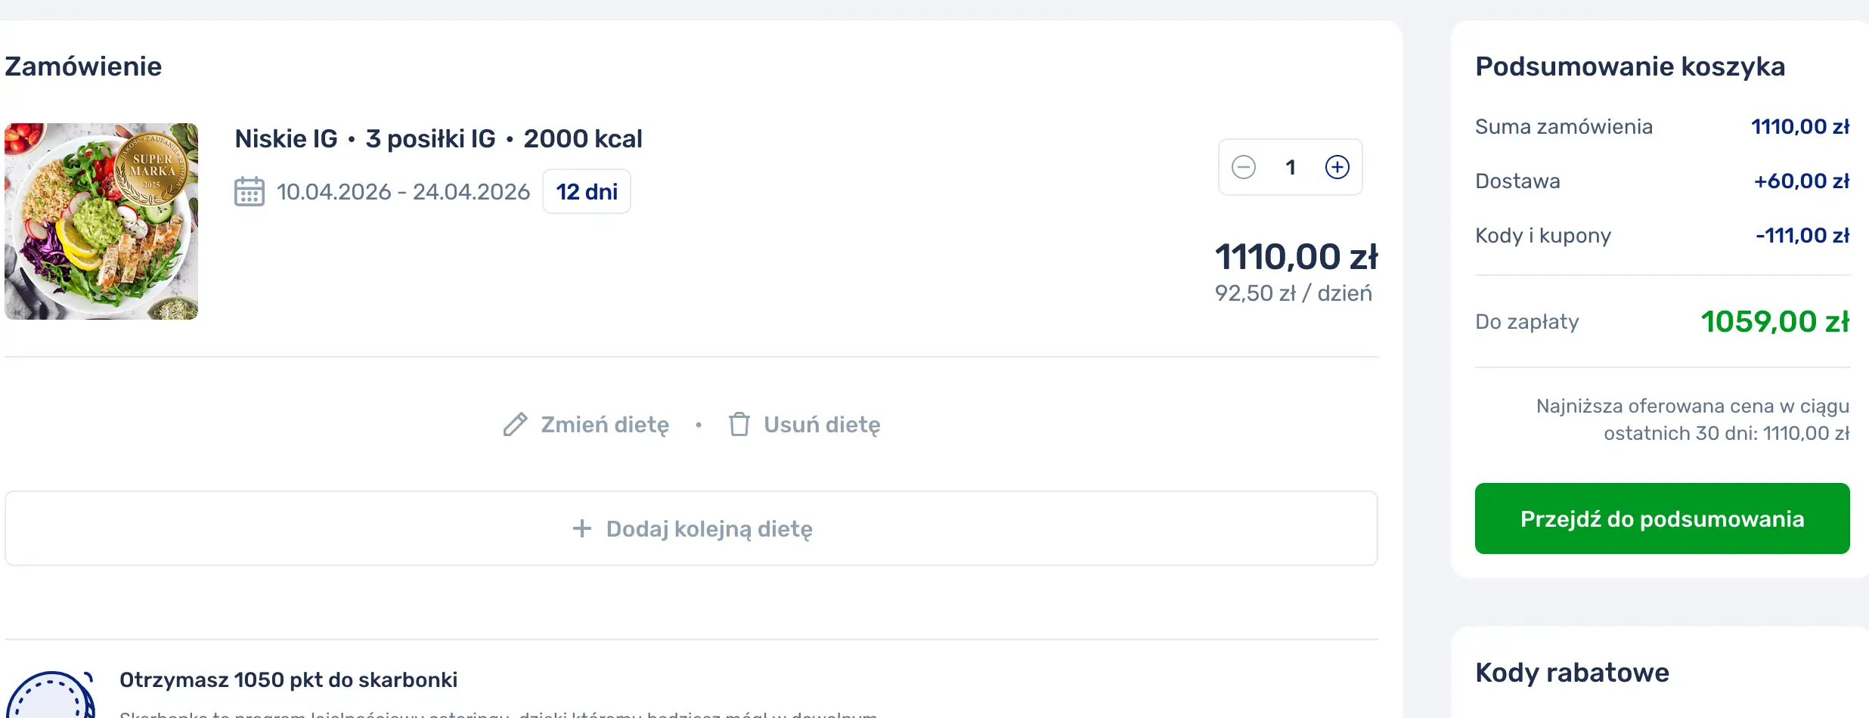Click the plus icon beside Dodaj kolejną dietę
Screen dimensions: 1869x718
[581, 528]
